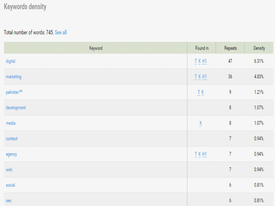Click the density value 1.21%

click(259, 92)
